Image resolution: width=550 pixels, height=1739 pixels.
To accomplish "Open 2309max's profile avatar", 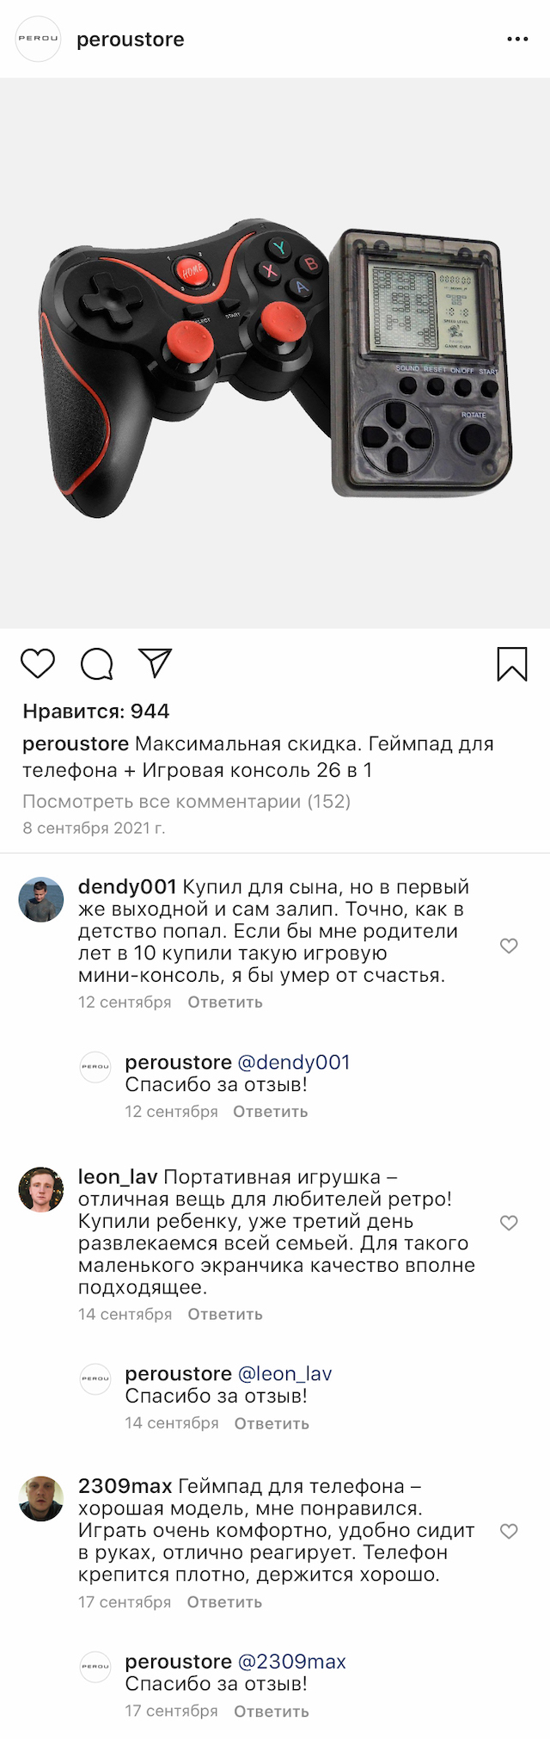I will pyautogui.click(x=41, y=1499).
